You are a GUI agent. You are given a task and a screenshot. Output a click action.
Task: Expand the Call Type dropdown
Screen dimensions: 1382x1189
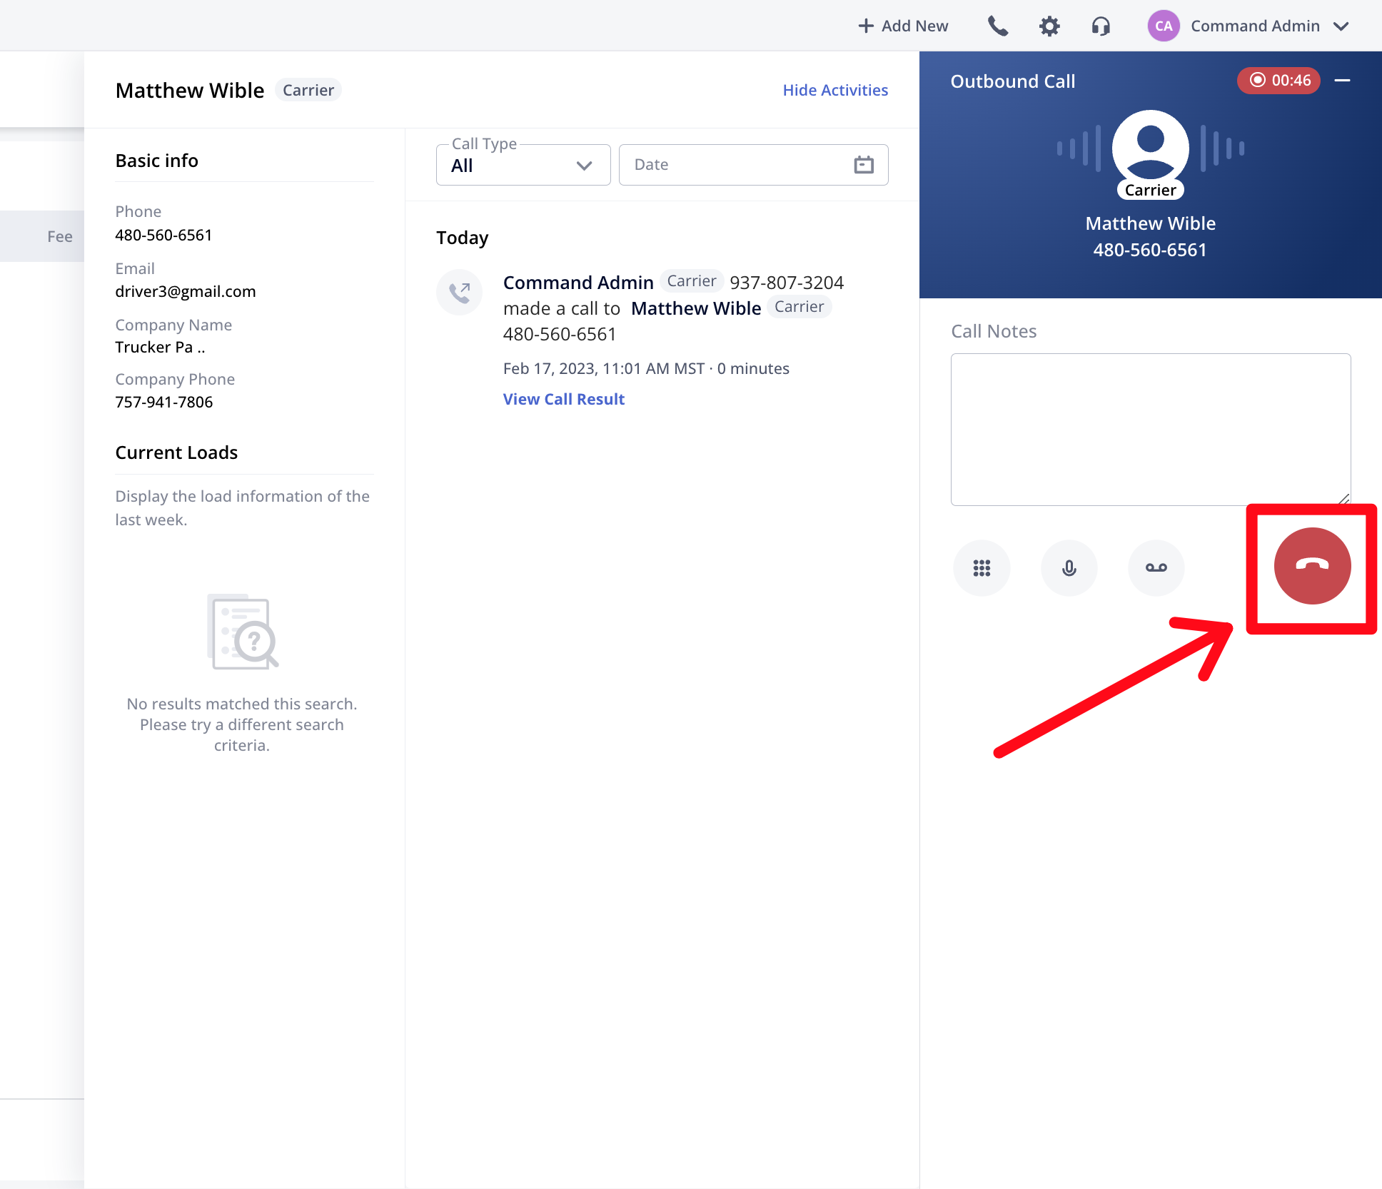pos(523,165)
